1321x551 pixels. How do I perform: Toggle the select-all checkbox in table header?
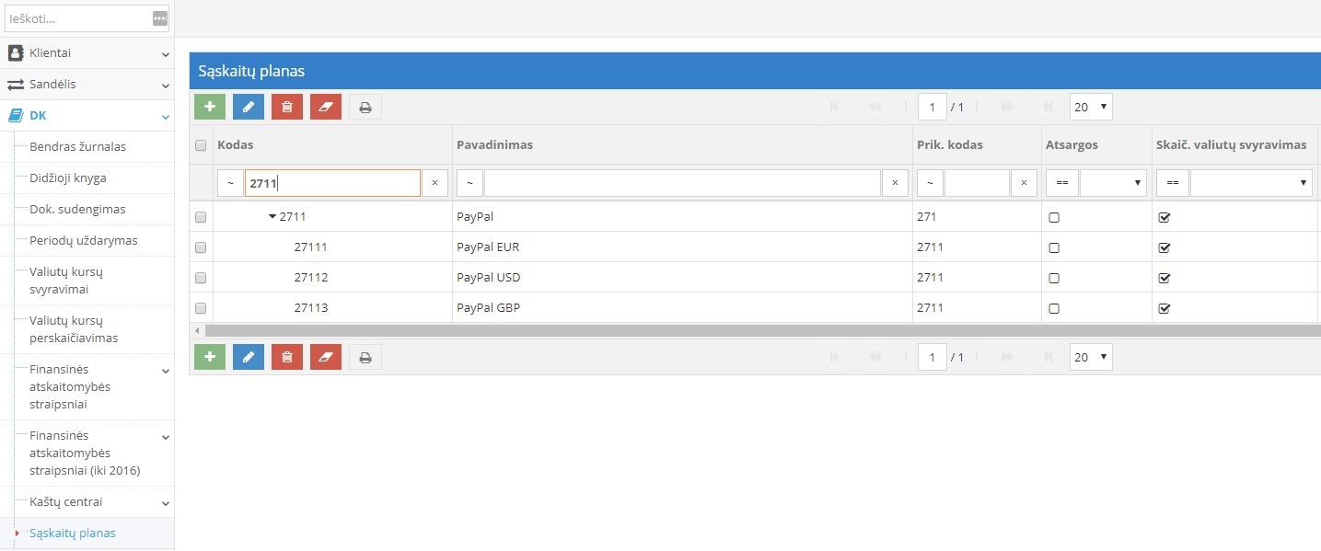201,145
